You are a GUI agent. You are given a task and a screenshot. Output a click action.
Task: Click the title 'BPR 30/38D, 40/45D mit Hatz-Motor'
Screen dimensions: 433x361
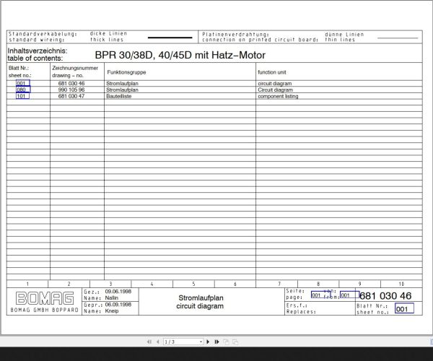point(180,55)
